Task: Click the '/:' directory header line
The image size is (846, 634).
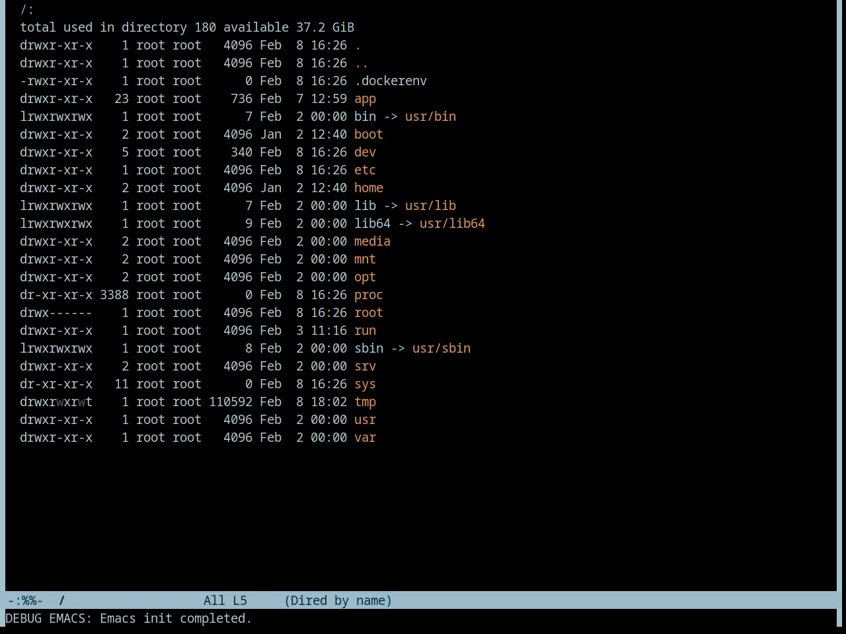Action: 27,10
